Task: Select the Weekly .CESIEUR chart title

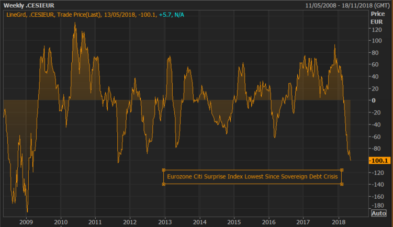Action: coord(29,5)
